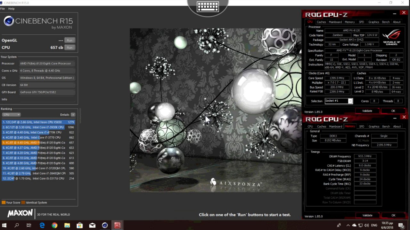
Task: Click OK in the lower CPU-Z window
Action: pyautogui.click(x=393, y=215)
